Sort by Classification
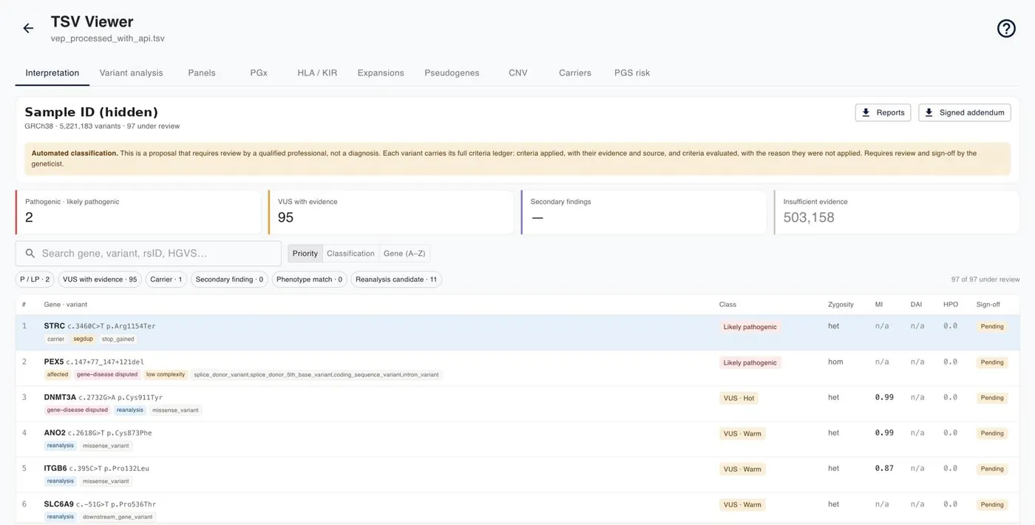The image size is (1035, 525). point(350,254)
